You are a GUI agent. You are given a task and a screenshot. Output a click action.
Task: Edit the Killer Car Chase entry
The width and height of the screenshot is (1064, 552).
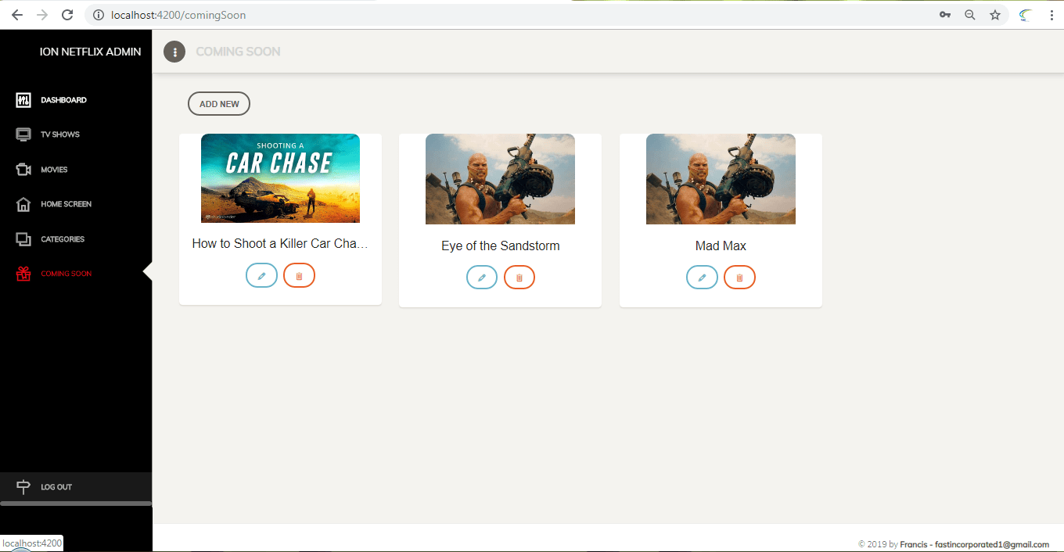click(261, 274)
